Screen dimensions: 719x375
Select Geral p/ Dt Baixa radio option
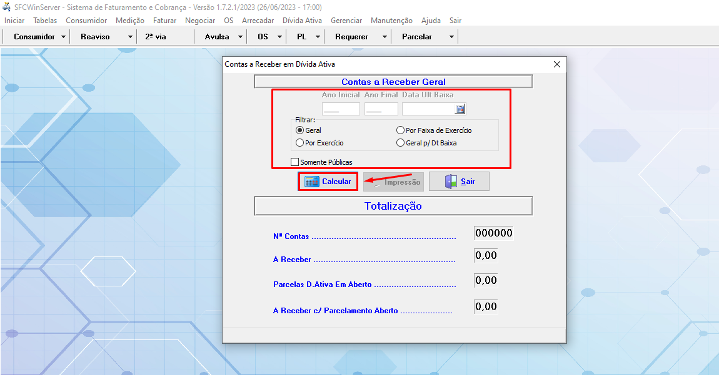[401, 143]
